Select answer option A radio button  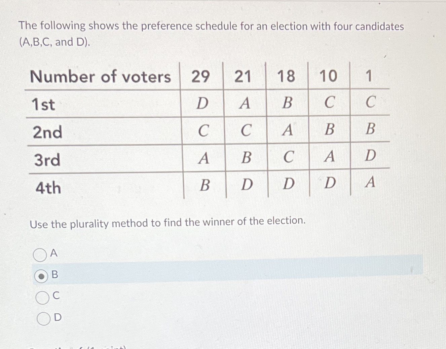tap(40, 255)
